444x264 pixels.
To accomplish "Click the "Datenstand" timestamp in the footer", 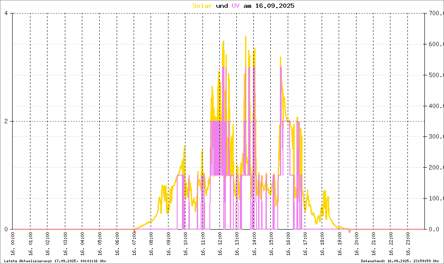I will pos(400,261).
